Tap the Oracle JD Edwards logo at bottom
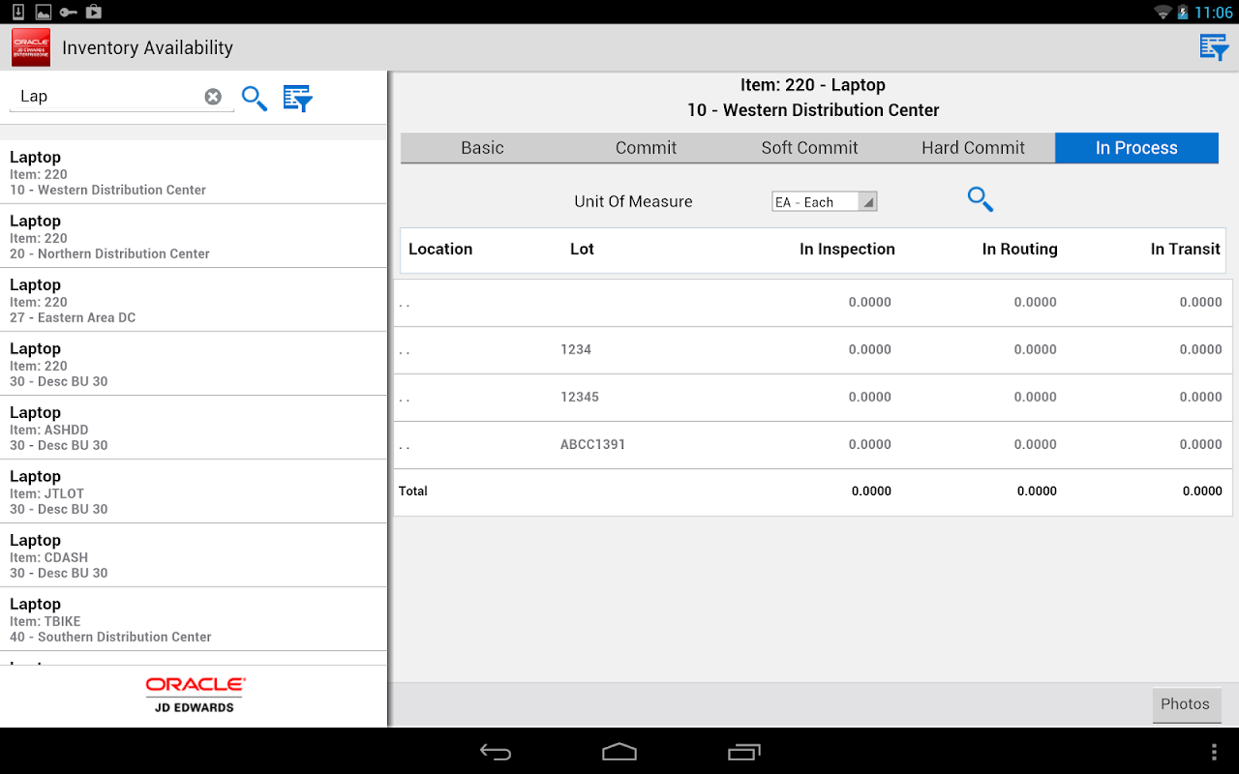The image size is (1239, 774). [195, 696]
